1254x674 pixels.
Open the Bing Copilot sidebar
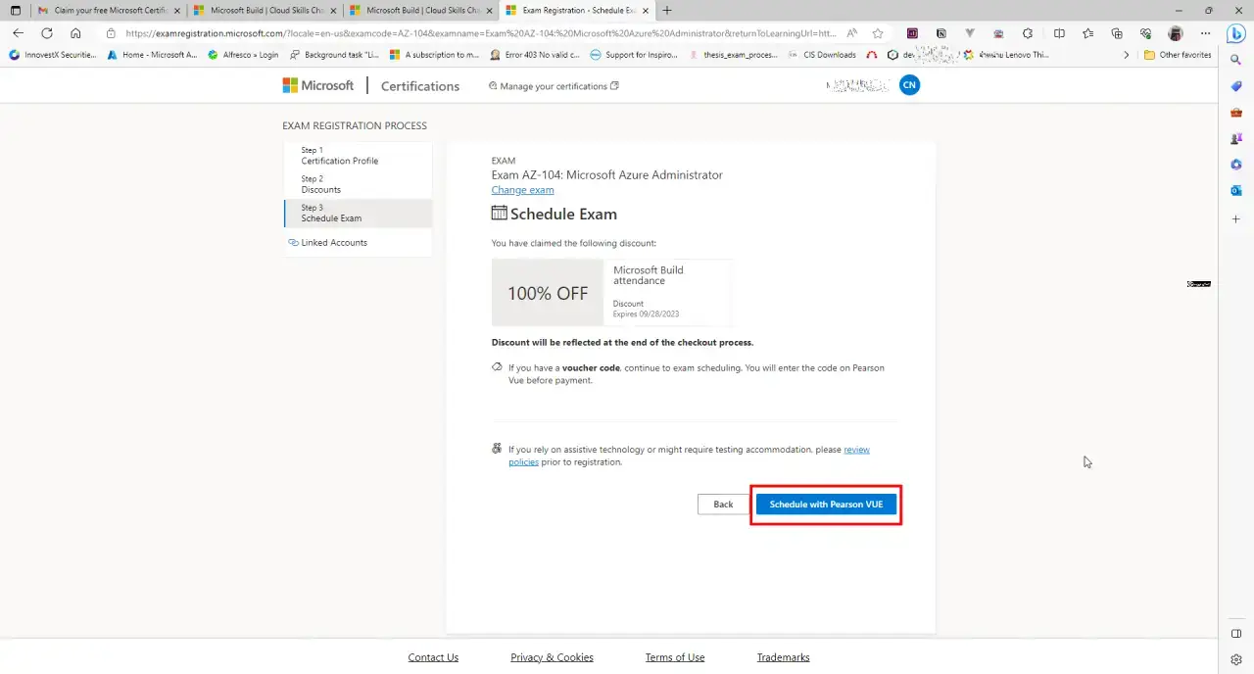click(x=1236, y=33)
